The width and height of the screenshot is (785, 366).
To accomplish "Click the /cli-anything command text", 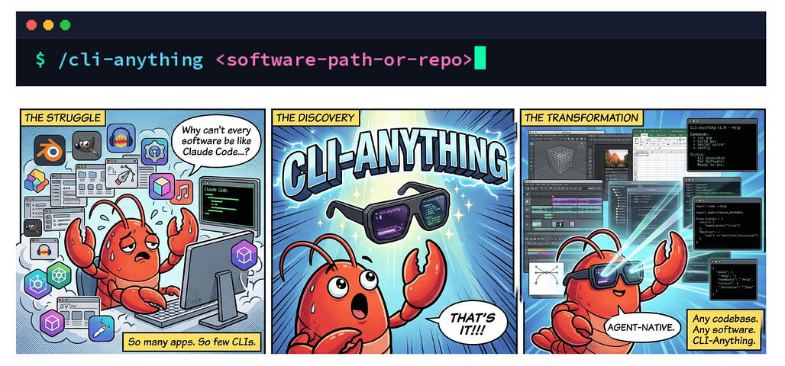I will coord(131,60).
